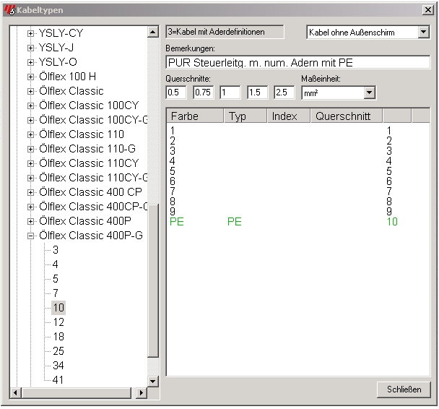Click the 0.5 Querschnitt field

pyautogui.click(x=176, y=92)
